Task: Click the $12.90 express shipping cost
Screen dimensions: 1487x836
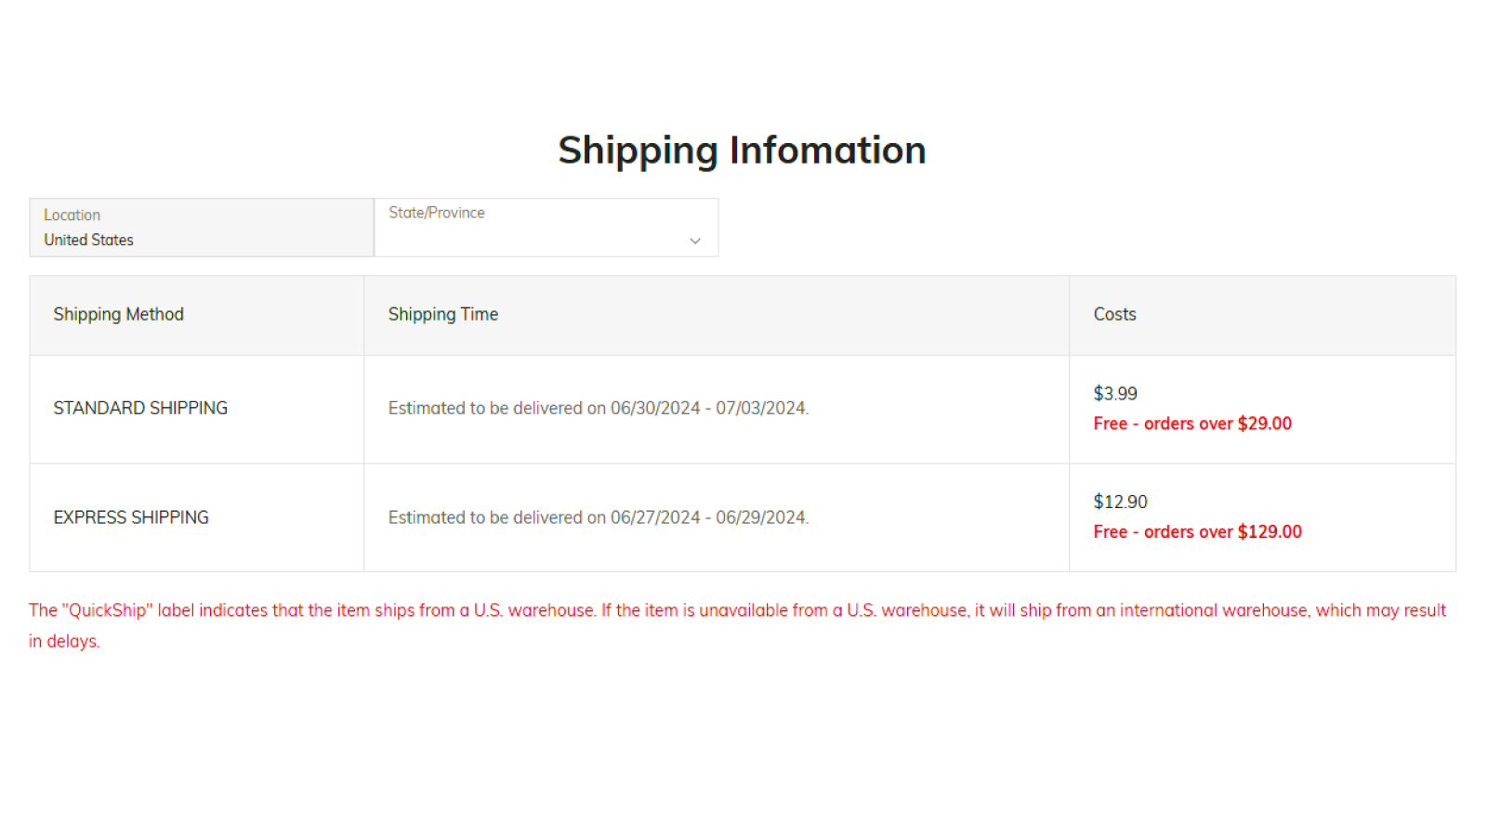Action: (x=1120, y=502)
